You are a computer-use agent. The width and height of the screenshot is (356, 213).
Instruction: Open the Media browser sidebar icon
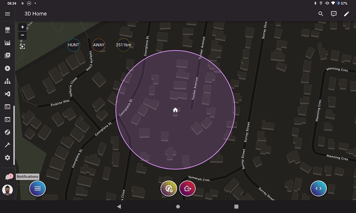pyautogui.click(x=7, y=55)
